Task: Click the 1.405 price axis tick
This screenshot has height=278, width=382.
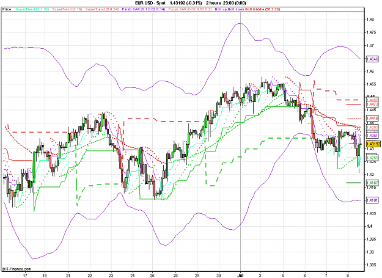Action: 371,213
